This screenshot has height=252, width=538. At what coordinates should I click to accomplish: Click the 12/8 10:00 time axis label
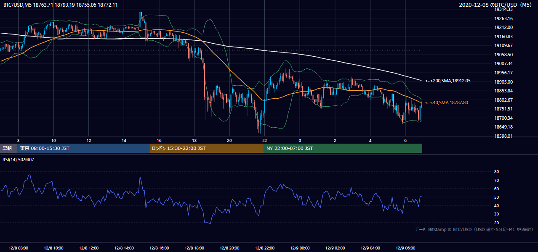point(53,248)
